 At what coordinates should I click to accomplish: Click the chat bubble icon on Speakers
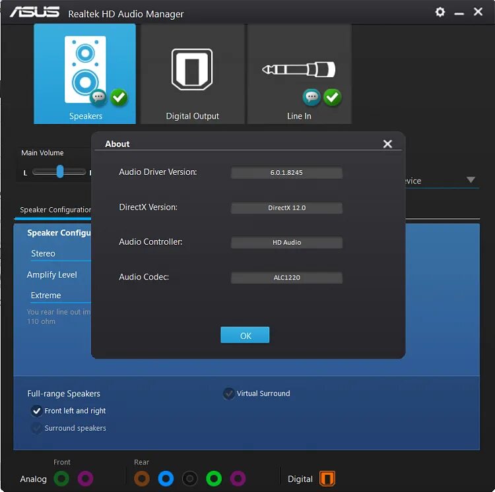click(98, 97)
